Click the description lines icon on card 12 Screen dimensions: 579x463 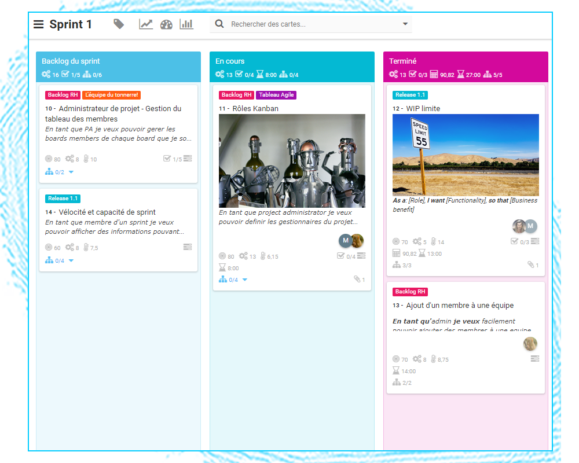tap(535, 241)
